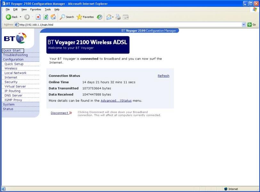Viewport: 260px width, 192px height.
Task: Open the Favorites star in the toolbar
Action: [79, 17]
